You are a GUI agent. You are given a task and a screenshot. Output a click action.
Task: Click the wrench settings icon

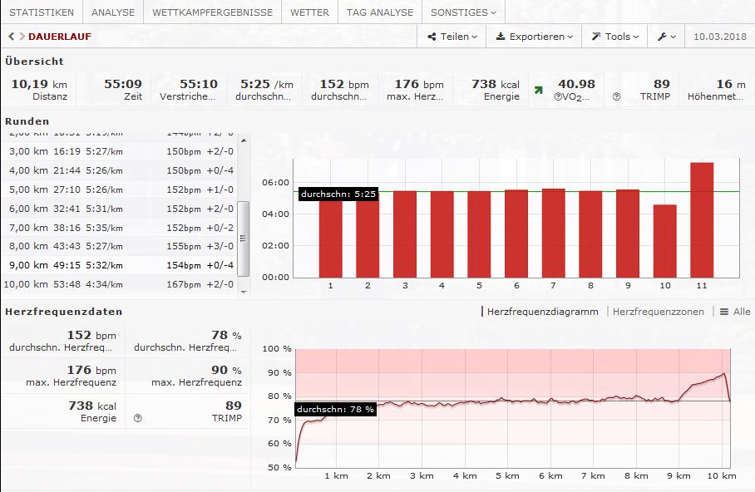click(x=666, y=37)
